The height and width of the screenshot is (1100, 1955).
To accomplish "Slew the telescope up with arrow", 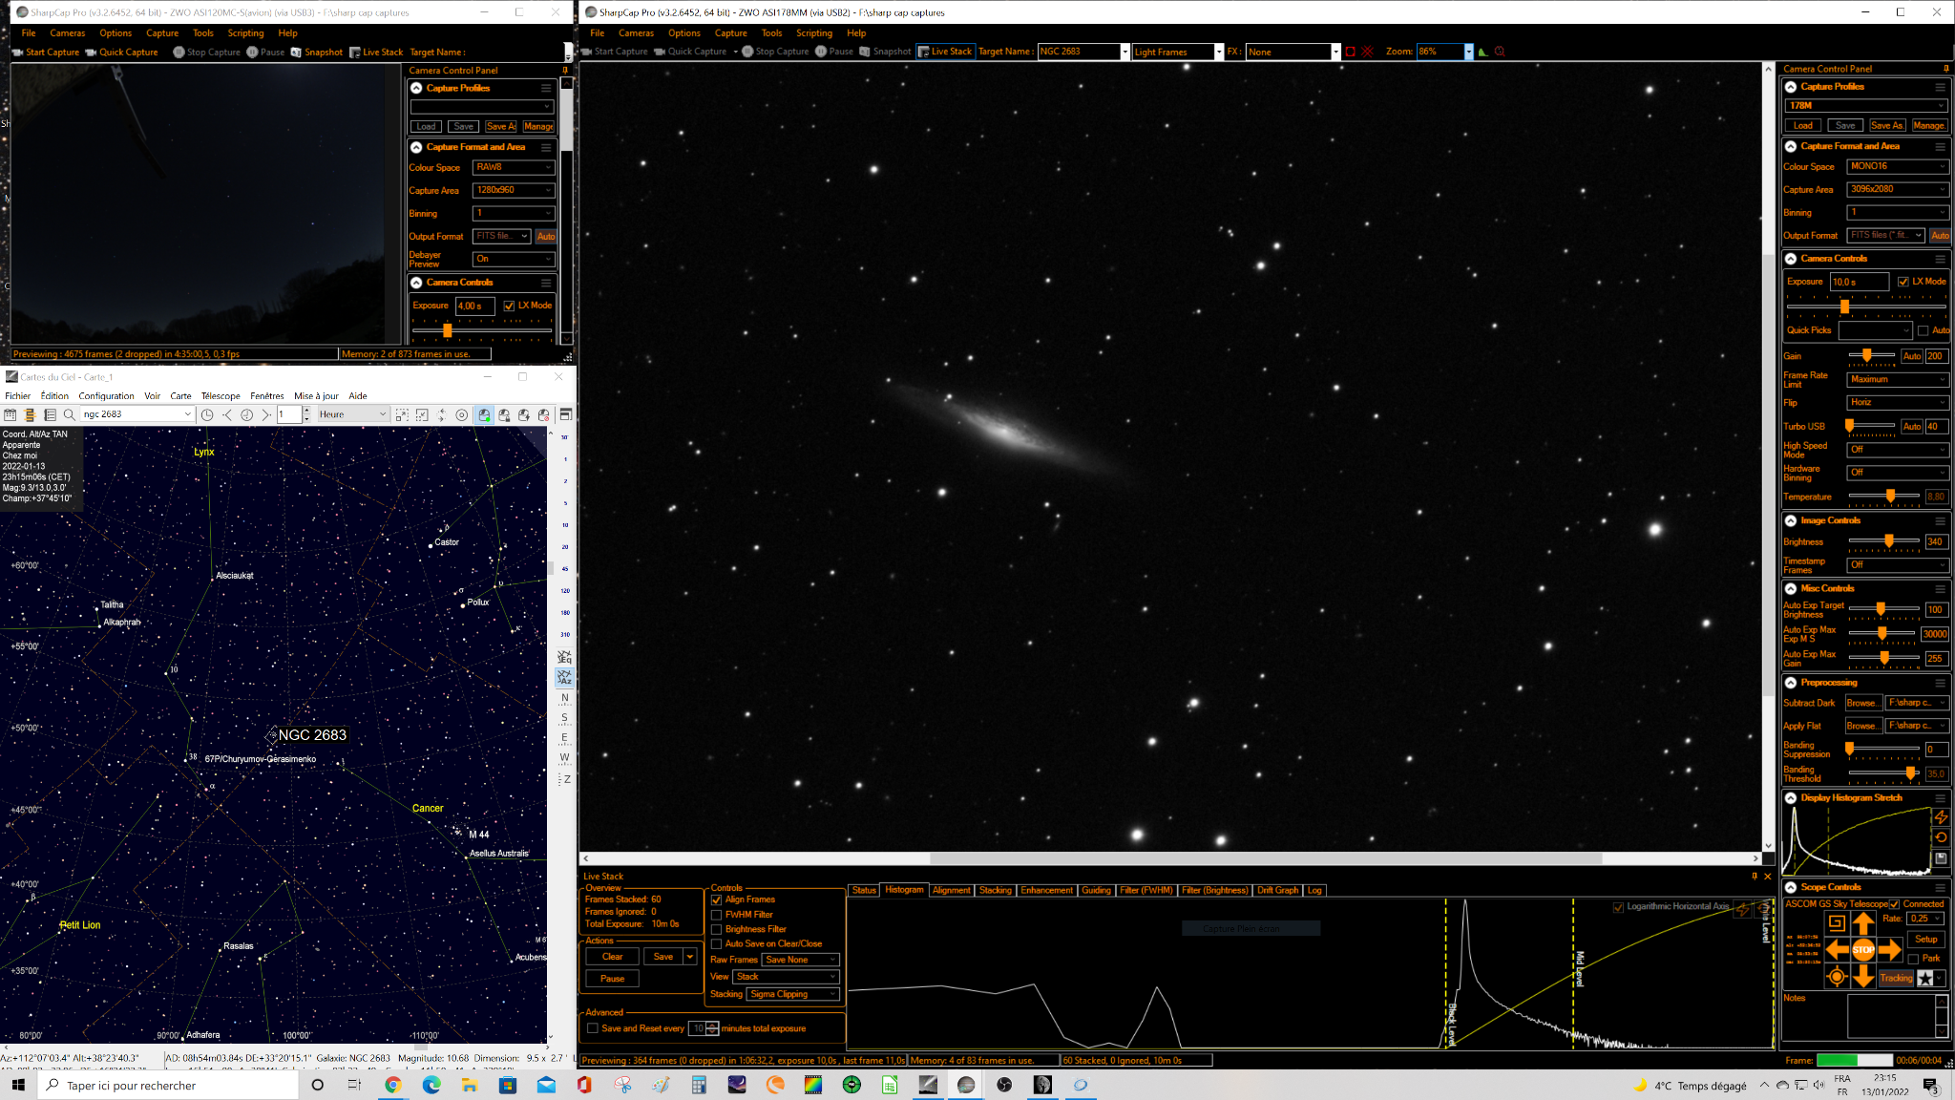I will [1862, 922].
